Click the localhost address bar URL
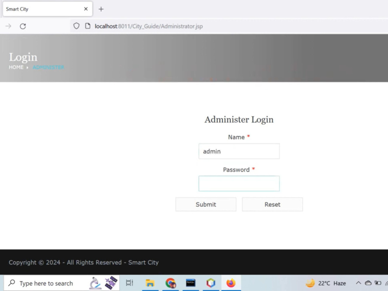 click(x=149, y=26)
